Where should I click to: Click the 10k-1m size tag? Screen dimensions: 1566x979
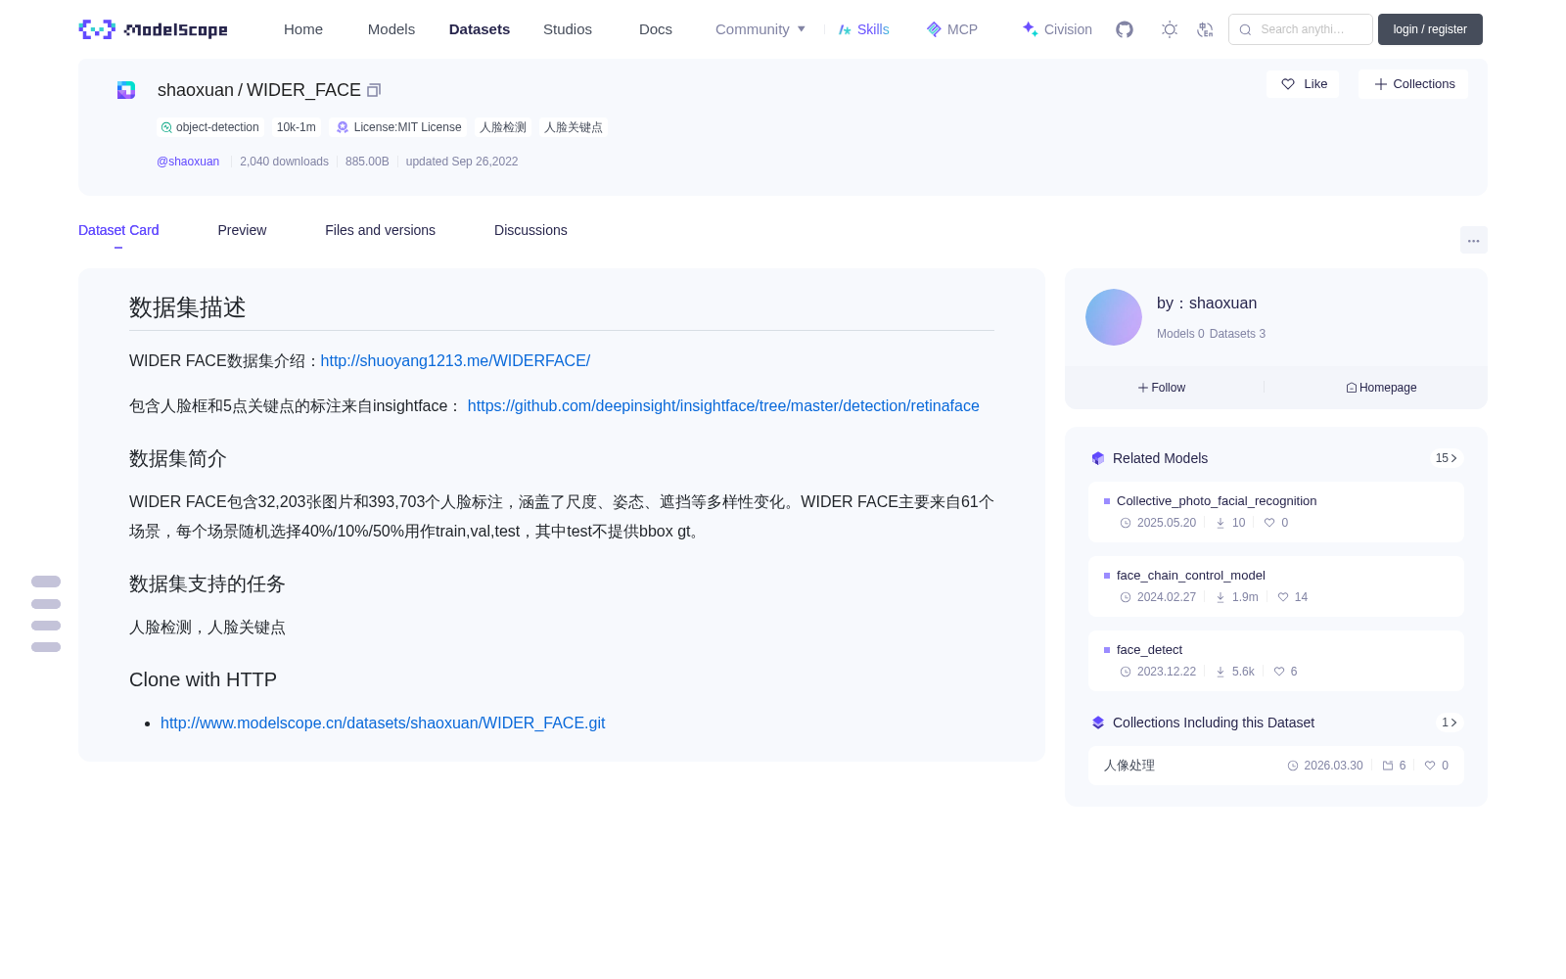click(x=296, y=127)
